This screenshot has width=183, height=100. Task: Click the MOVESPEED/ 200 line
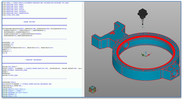point(8,42)
